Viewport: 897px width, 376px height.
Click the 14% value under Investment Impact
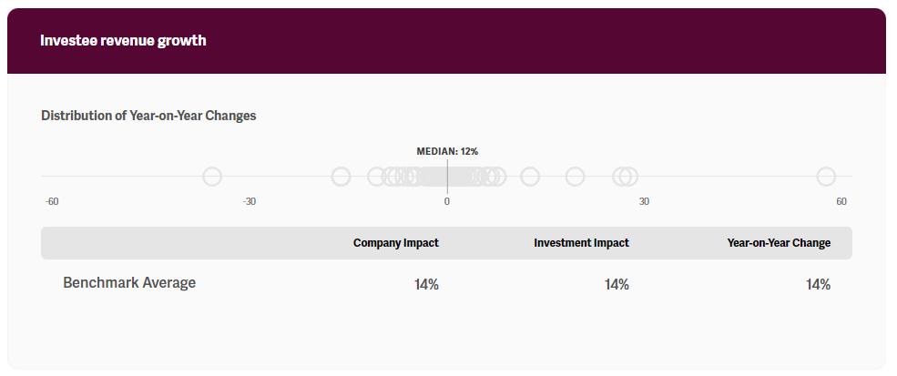(617, 285)
